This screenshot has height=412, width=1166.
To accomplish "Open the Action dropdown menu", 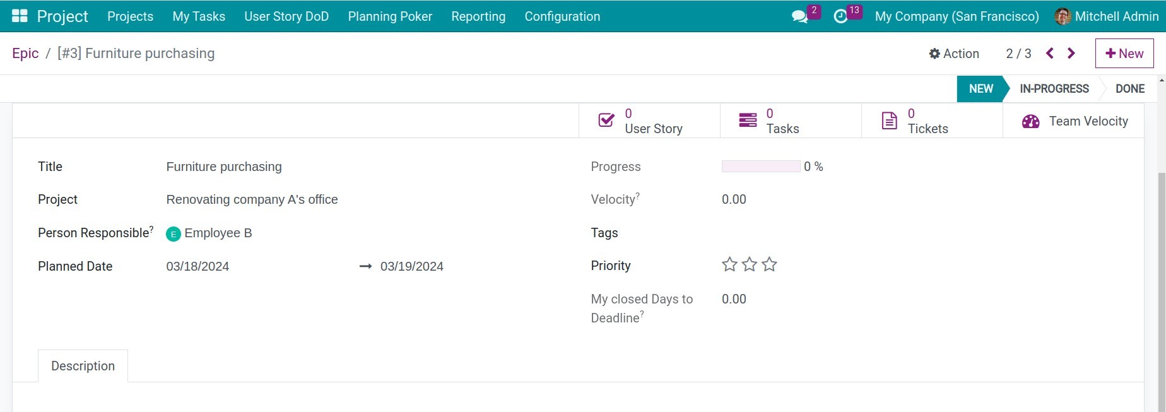I will click(x=954, y=54).
